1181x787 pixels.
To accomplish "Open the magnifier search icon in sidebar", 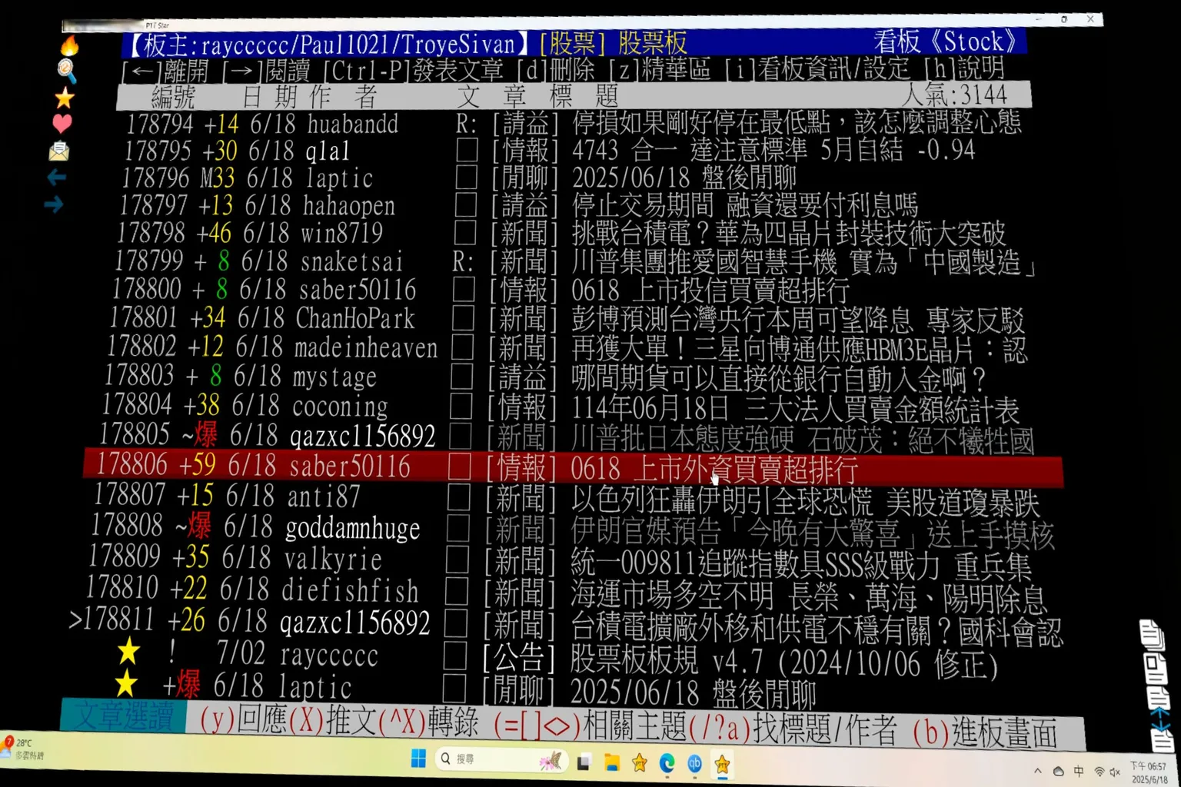I will (x=66, y=71).
